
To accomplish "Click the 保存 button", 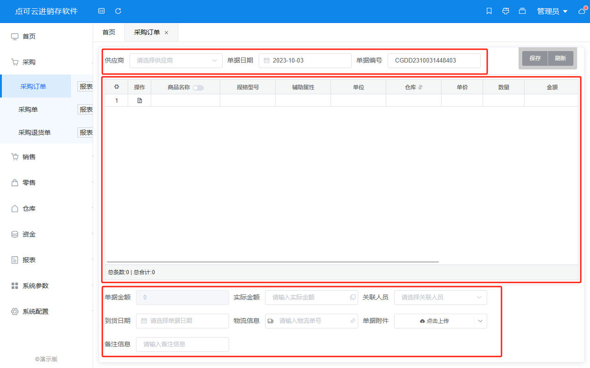I will point(535,58).
